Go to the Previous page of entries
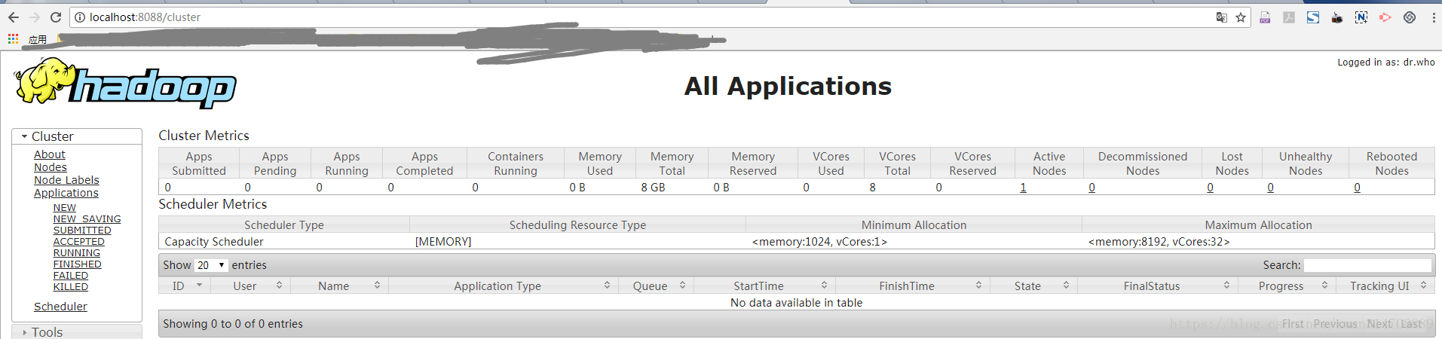The height and width of the screenshot is (339, 1442). 1335,324
